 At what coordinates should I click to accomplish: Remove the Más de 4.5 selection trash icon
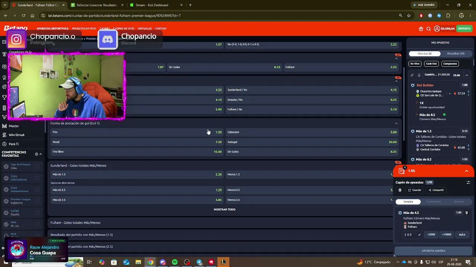467,213
